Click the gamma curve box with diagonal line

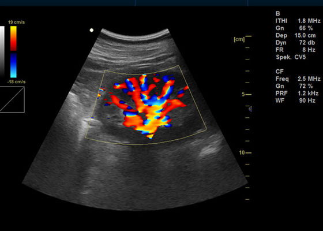click(x=12, y=99)
